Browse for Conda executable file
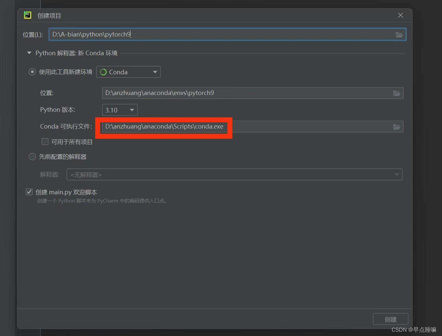This screenshot has width=442, height=336. coord(397,127)
